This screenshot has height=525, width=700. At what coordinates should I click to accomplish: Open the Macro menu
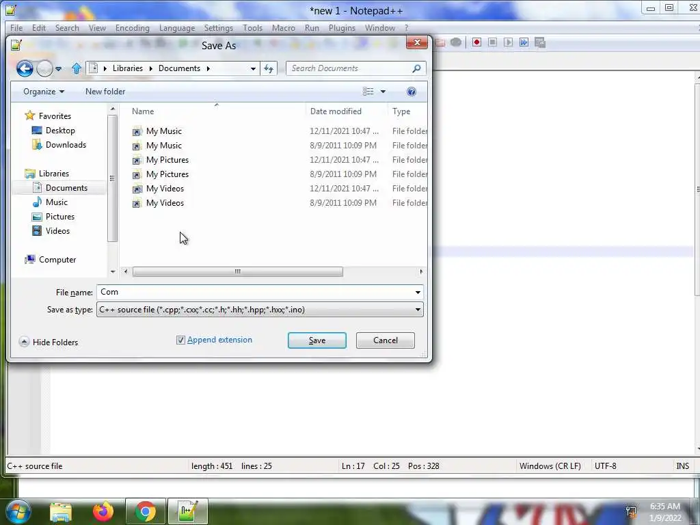tap(284, 27)
